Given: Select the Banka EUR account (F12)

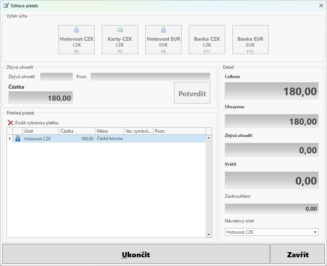Looking at the screenshot, I should coord(251,39).
